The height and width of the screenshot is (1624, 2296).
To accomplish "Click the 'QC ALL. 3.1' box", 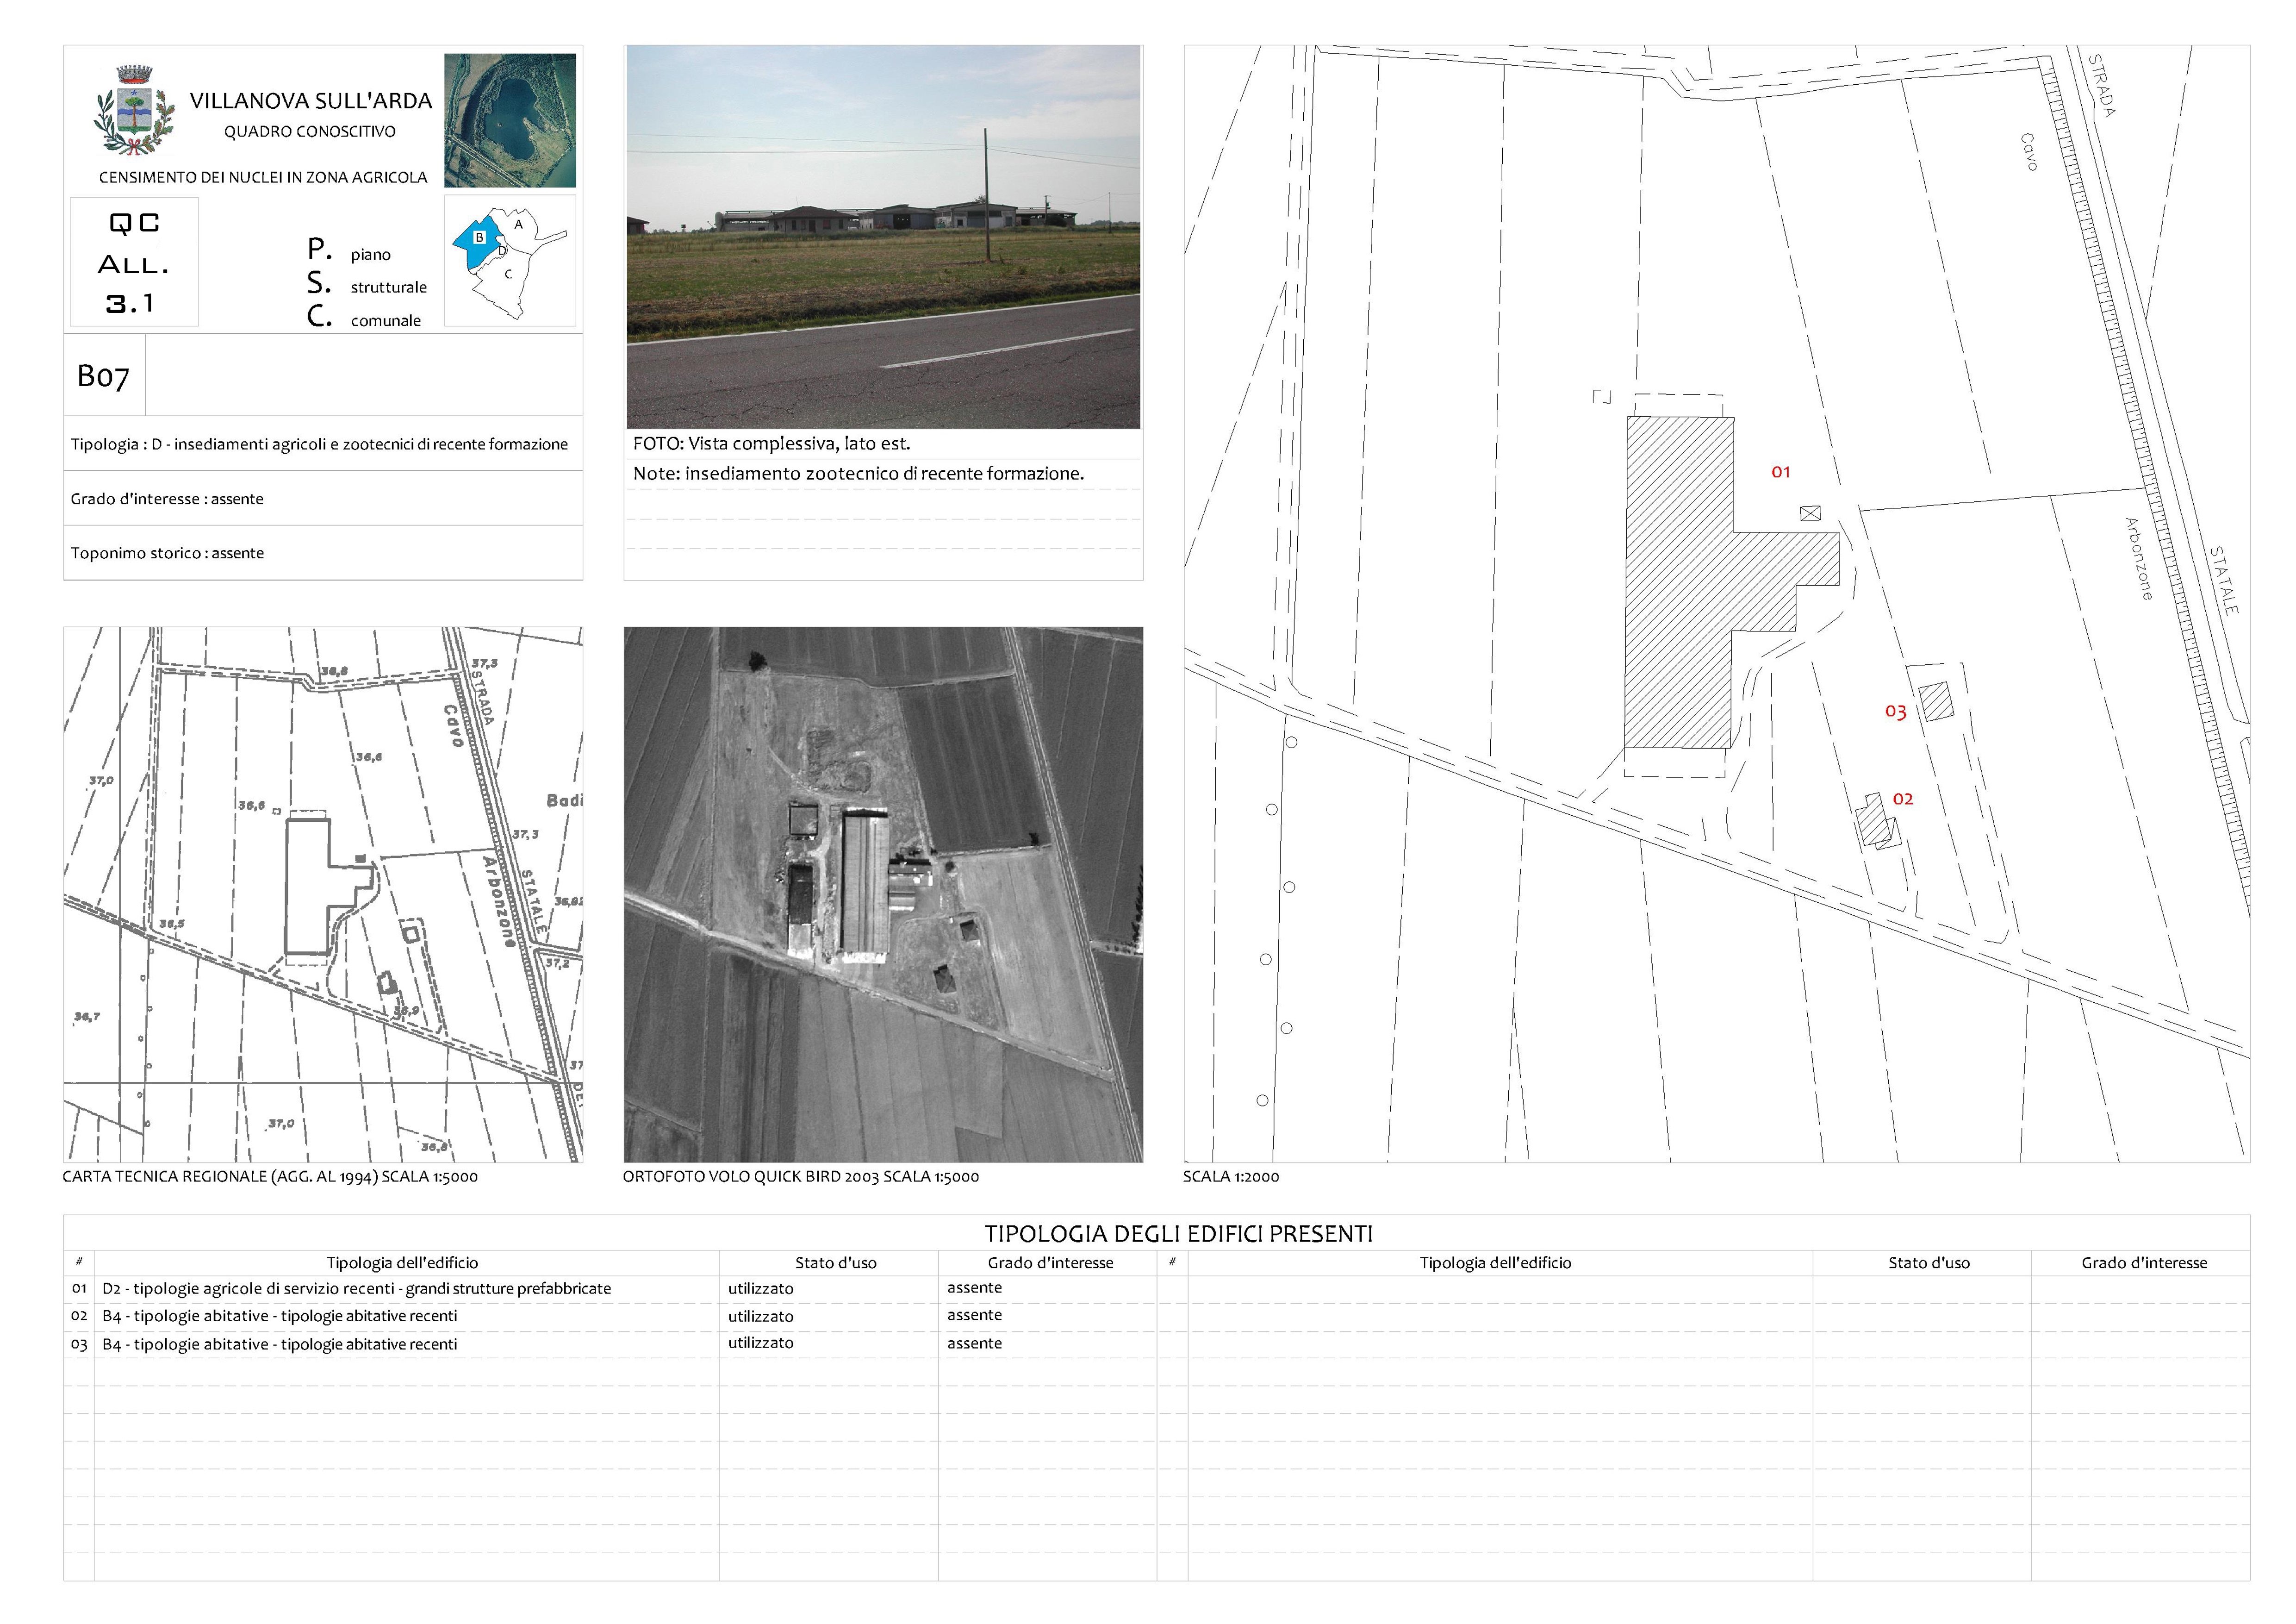I will [x=134, y=262].
